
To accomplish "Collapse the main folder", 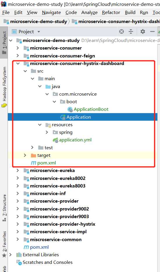I will tap(33, 79).
